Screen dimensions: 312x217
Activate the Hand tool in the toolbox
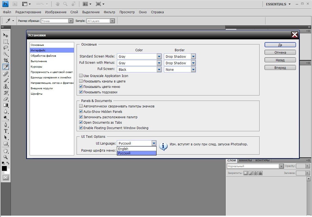tap(6, 151)
